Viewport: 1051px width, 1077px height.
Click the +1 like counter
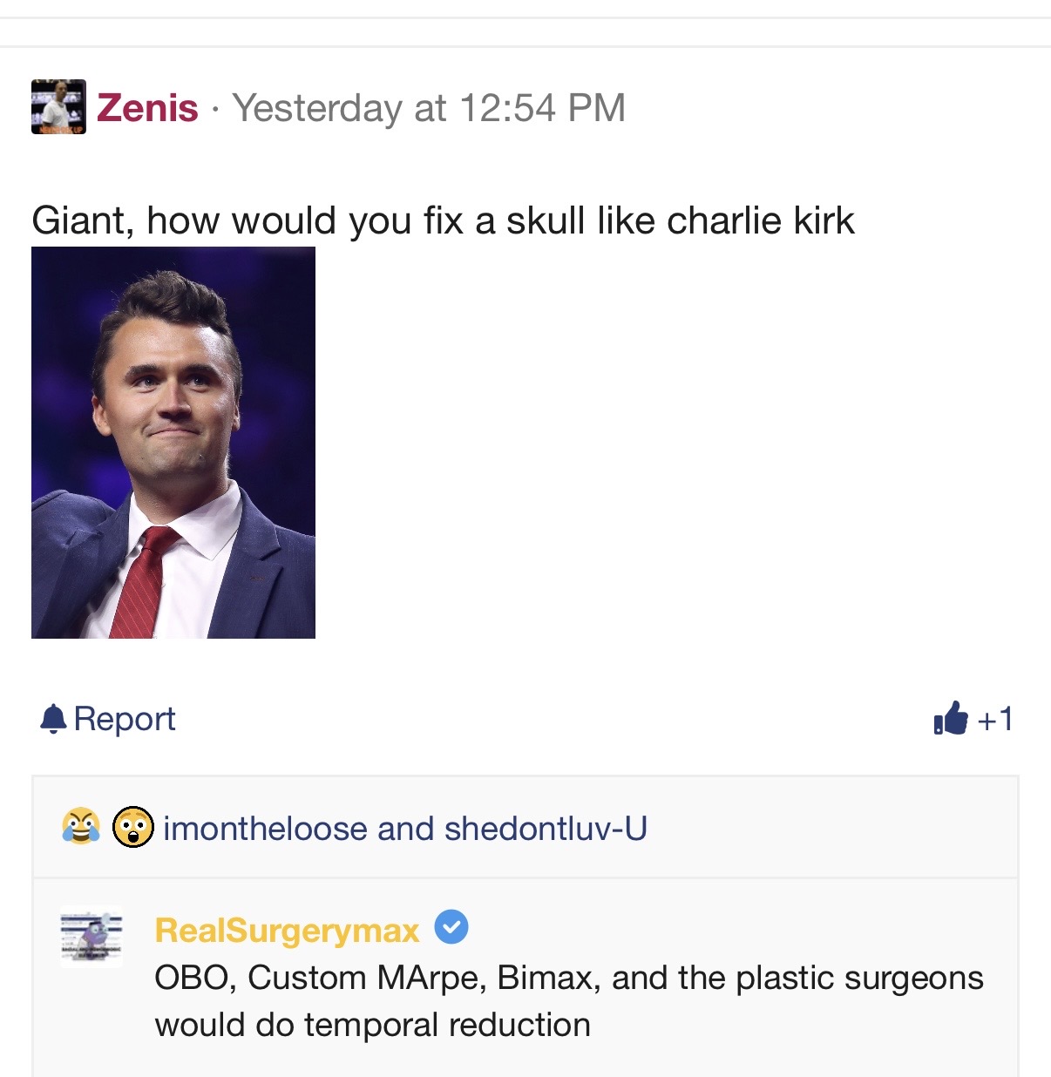point(995,720)
